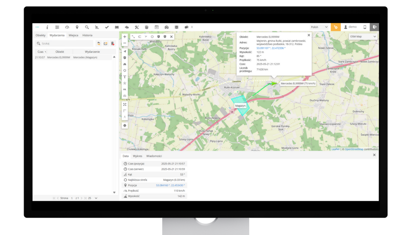Open the Polish language dropdown
This screenshot has width=418, height=235.
(319, 27)
